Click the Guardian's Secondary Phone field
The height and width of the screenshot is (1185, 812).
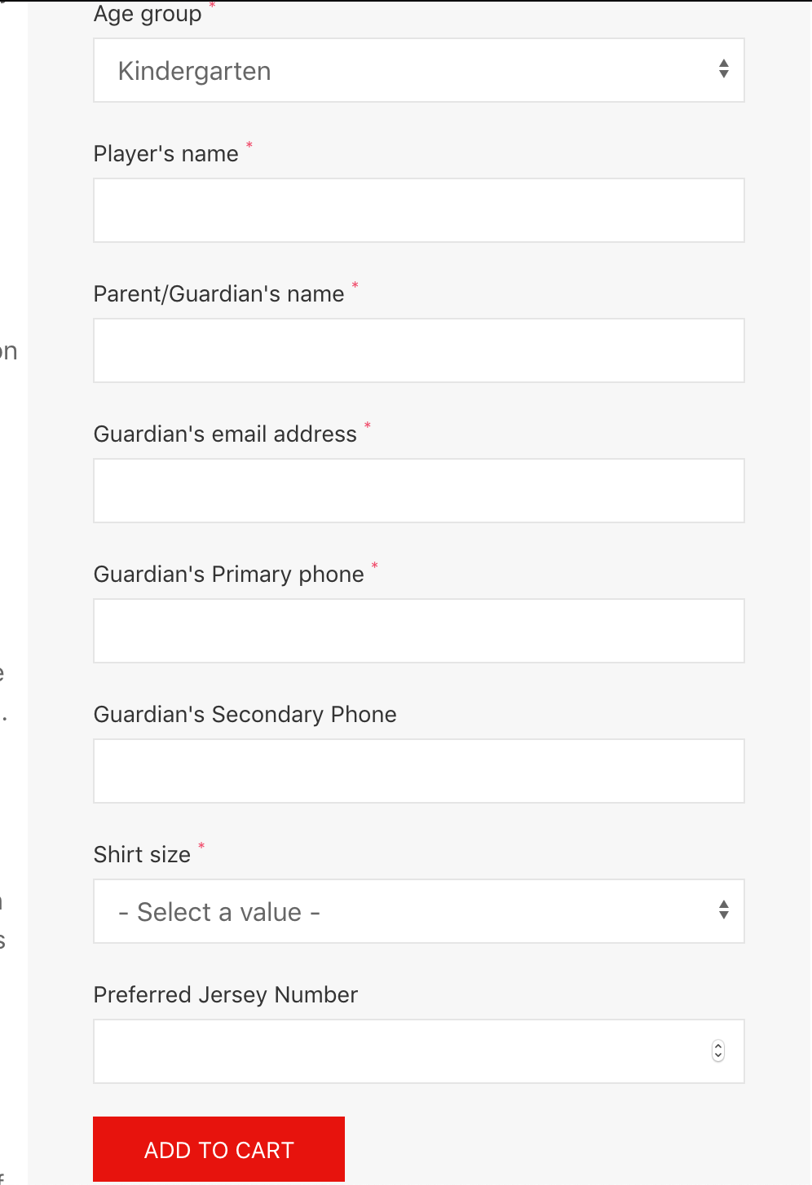[x=418, y=770]
